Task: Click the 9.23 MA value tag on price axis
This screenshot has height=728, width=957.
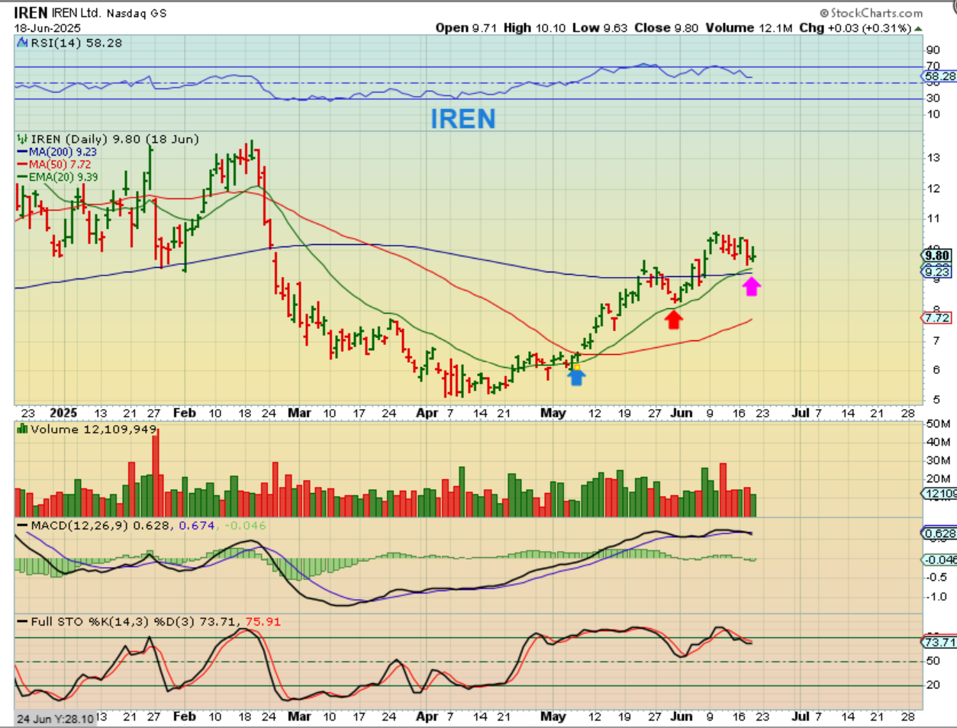Action: [937, 272]
